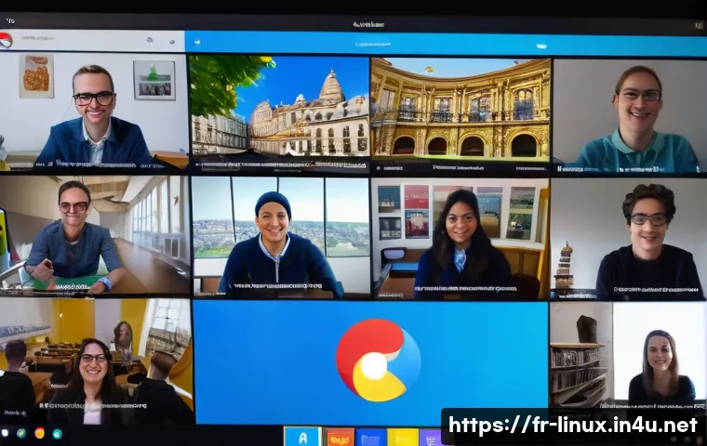The image size is (707, 446).
Task: Select the person wearing navy beanie
Action: point(280,238)
